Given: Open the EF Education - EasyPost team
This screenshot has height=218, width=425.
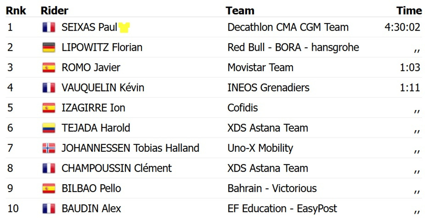Looking at the screenshot, I should point(282,208).
